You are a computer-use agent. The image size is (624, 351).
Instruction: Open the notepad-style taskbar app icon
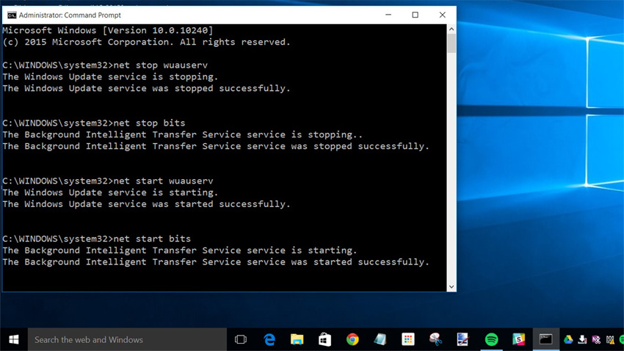(x=380, y=339)
